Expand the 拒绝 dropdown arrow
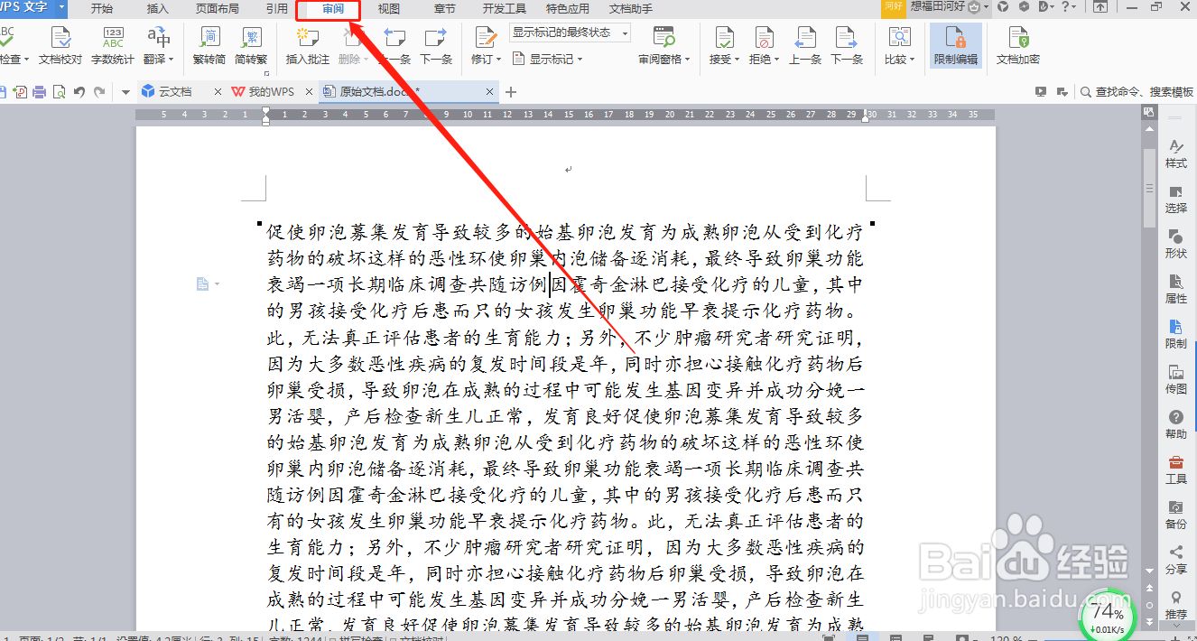 777,60
